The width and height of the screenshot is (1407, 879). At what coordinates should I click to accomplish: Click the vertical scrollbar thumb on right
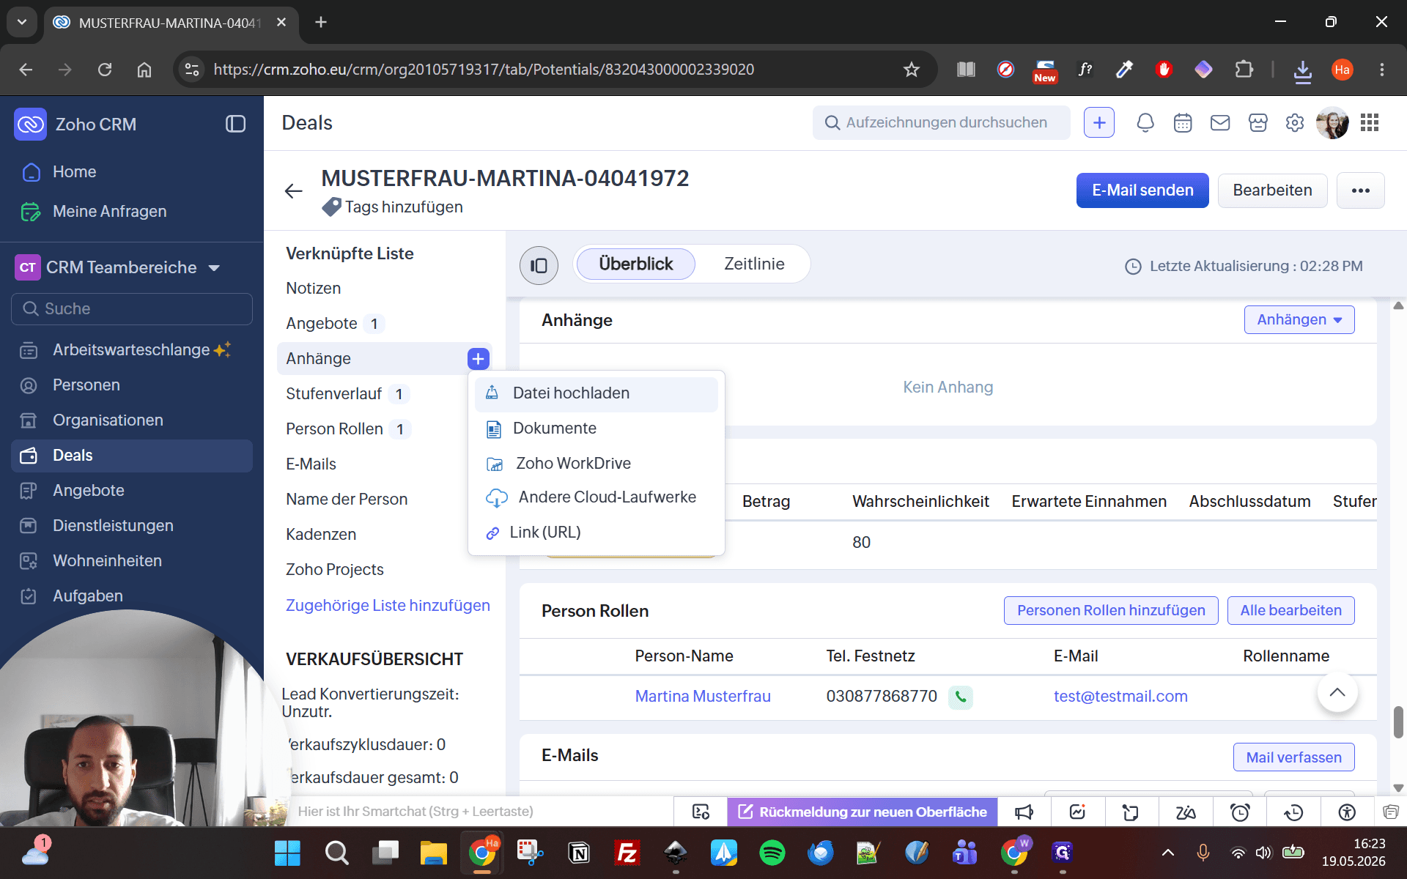pos(1398,722)
